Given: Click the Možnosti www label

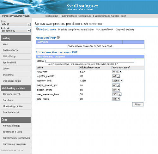Looking at the screenshot, I should tap(48, 30).
